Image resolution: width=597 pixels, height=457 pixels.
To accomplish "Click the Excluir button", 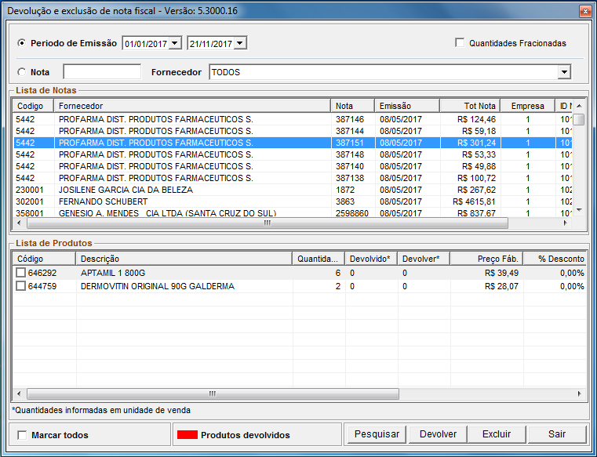I will click(497, 434).
